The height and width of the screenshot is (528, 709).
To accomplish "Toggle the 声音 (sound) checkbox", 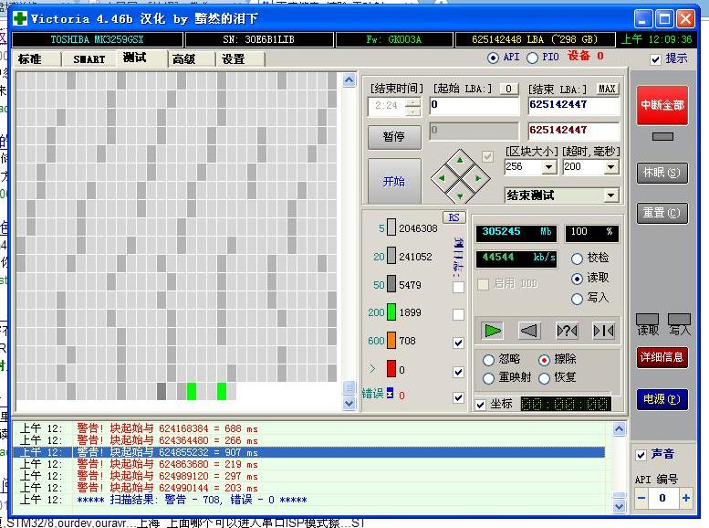I will pos(641,454).
